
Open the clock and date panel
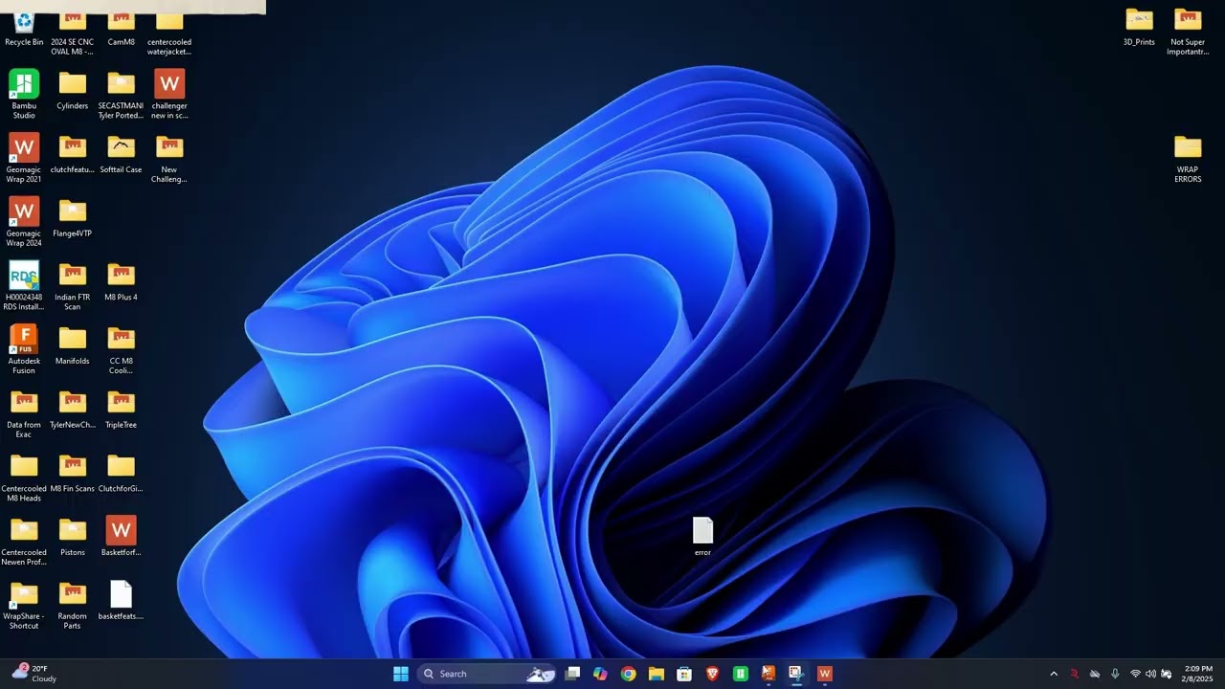pos(1198,674)
